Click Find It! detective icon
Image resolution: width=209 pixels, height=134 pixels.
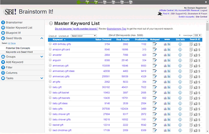coord(160,14)
